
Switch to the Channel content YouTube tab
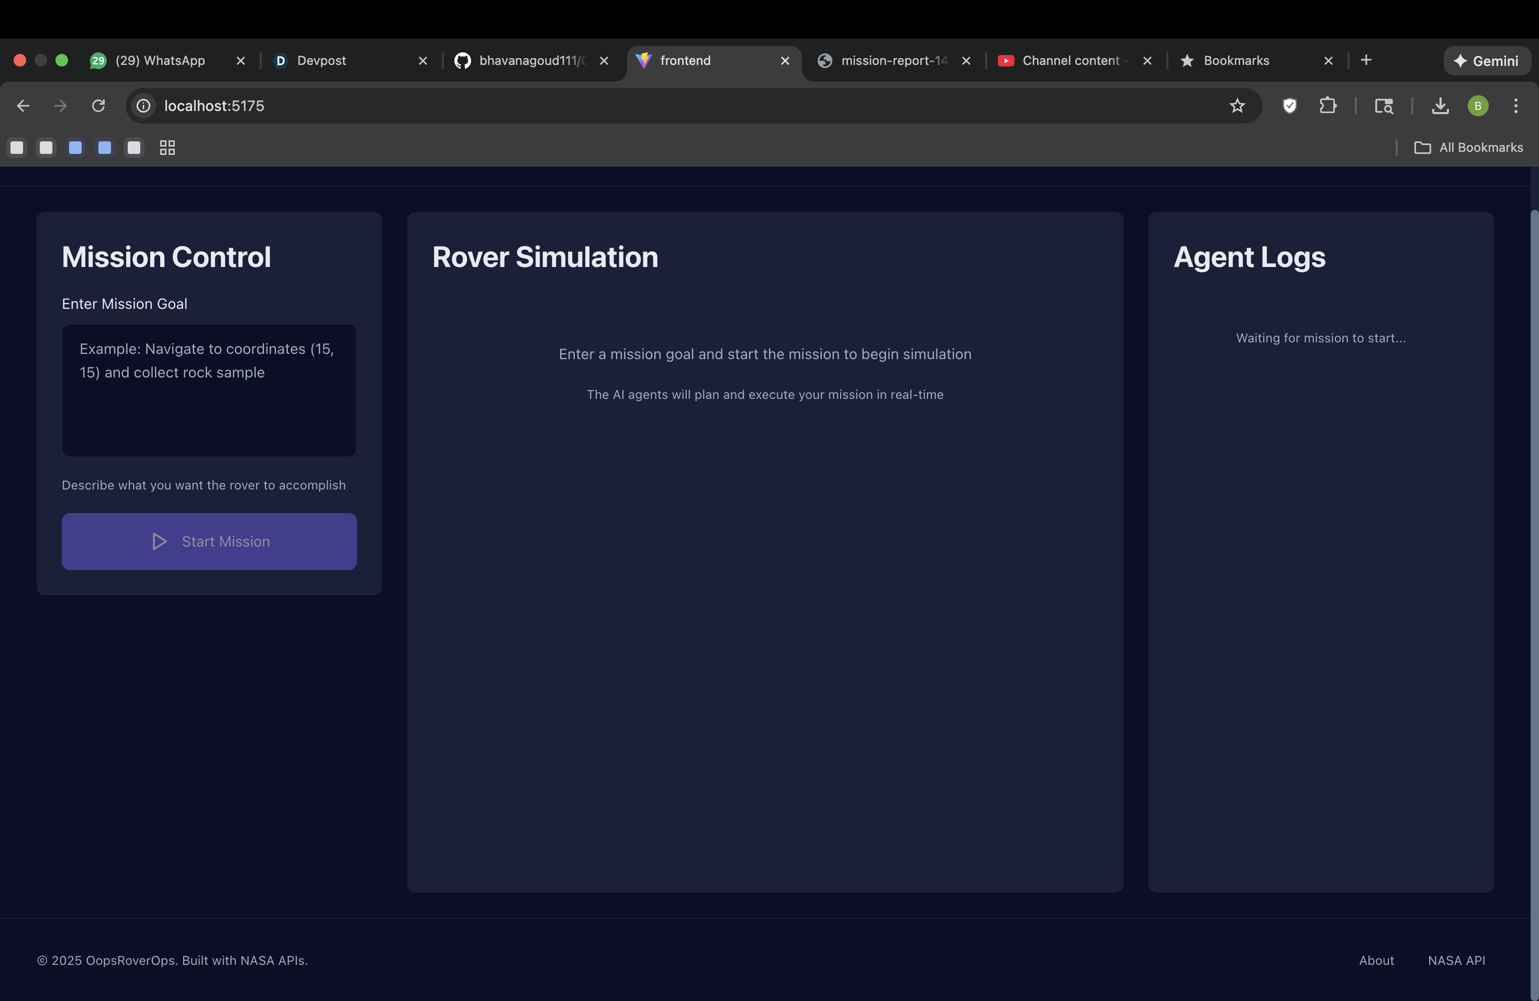point(1070,60)
